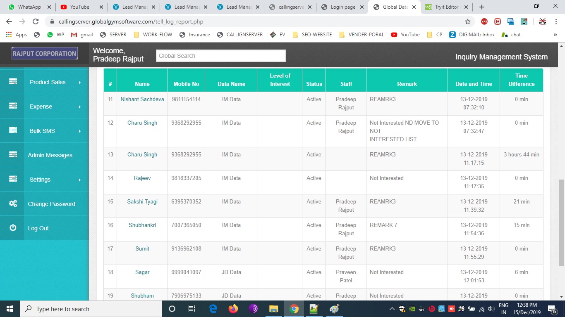
Task: Click the Rajput Corporation logo button
Action: click(x=44, y=54)
